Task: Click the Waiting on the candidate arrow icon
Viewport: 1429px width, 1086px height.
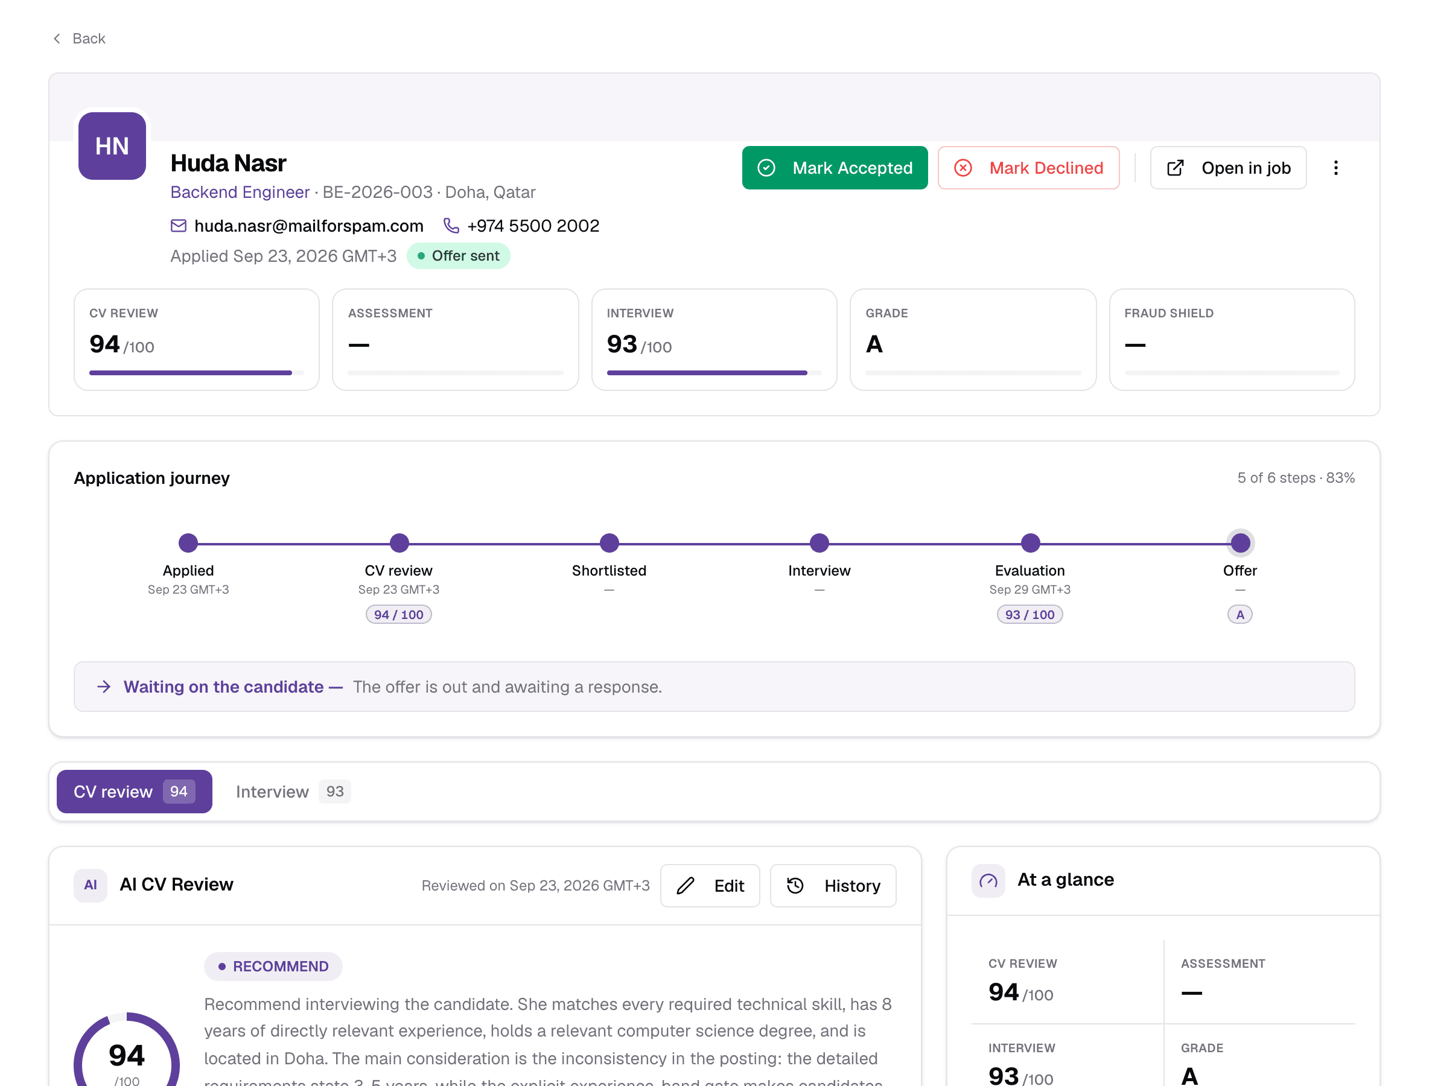Action: [103, 687]
